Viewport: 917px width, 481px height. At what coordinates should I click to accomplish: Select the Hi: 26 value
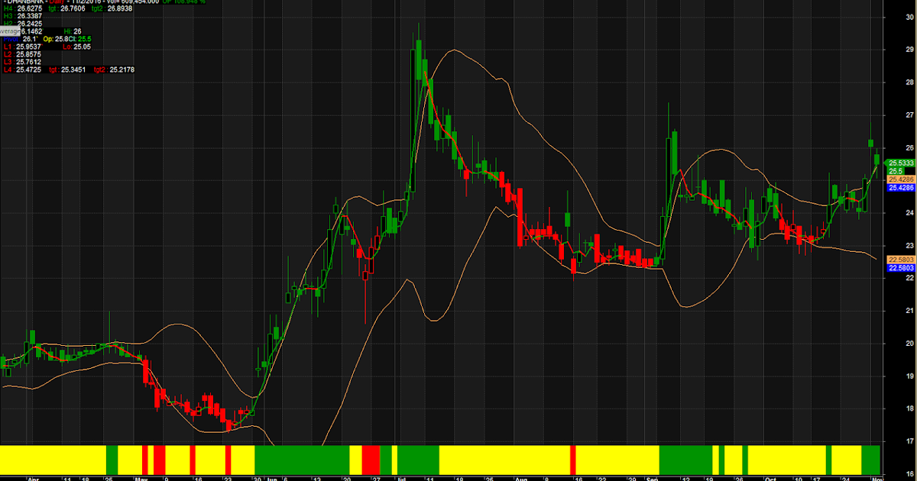(73, 31)
